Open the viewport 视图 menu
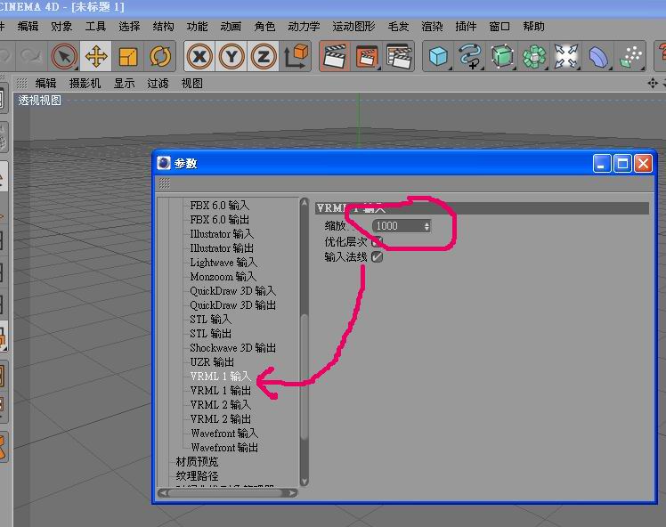This screenshot has width=666, height=527. (x=192, y=83)
